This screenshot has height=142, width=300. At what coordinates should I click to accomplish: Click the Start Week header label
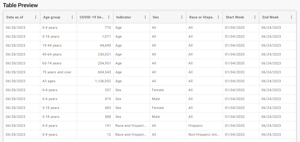tap(235, 17)
